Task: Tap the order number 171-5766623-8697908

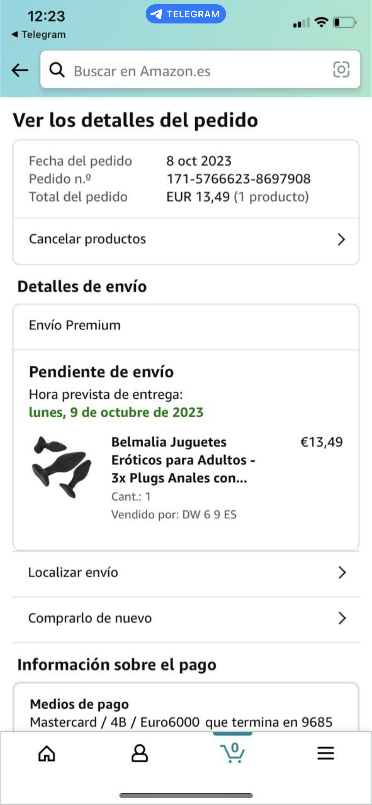Action: point(238,179)
